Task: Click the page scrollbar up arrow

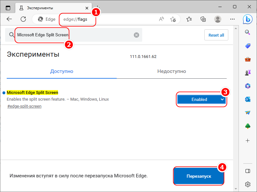Action: (x=236, y=28)
